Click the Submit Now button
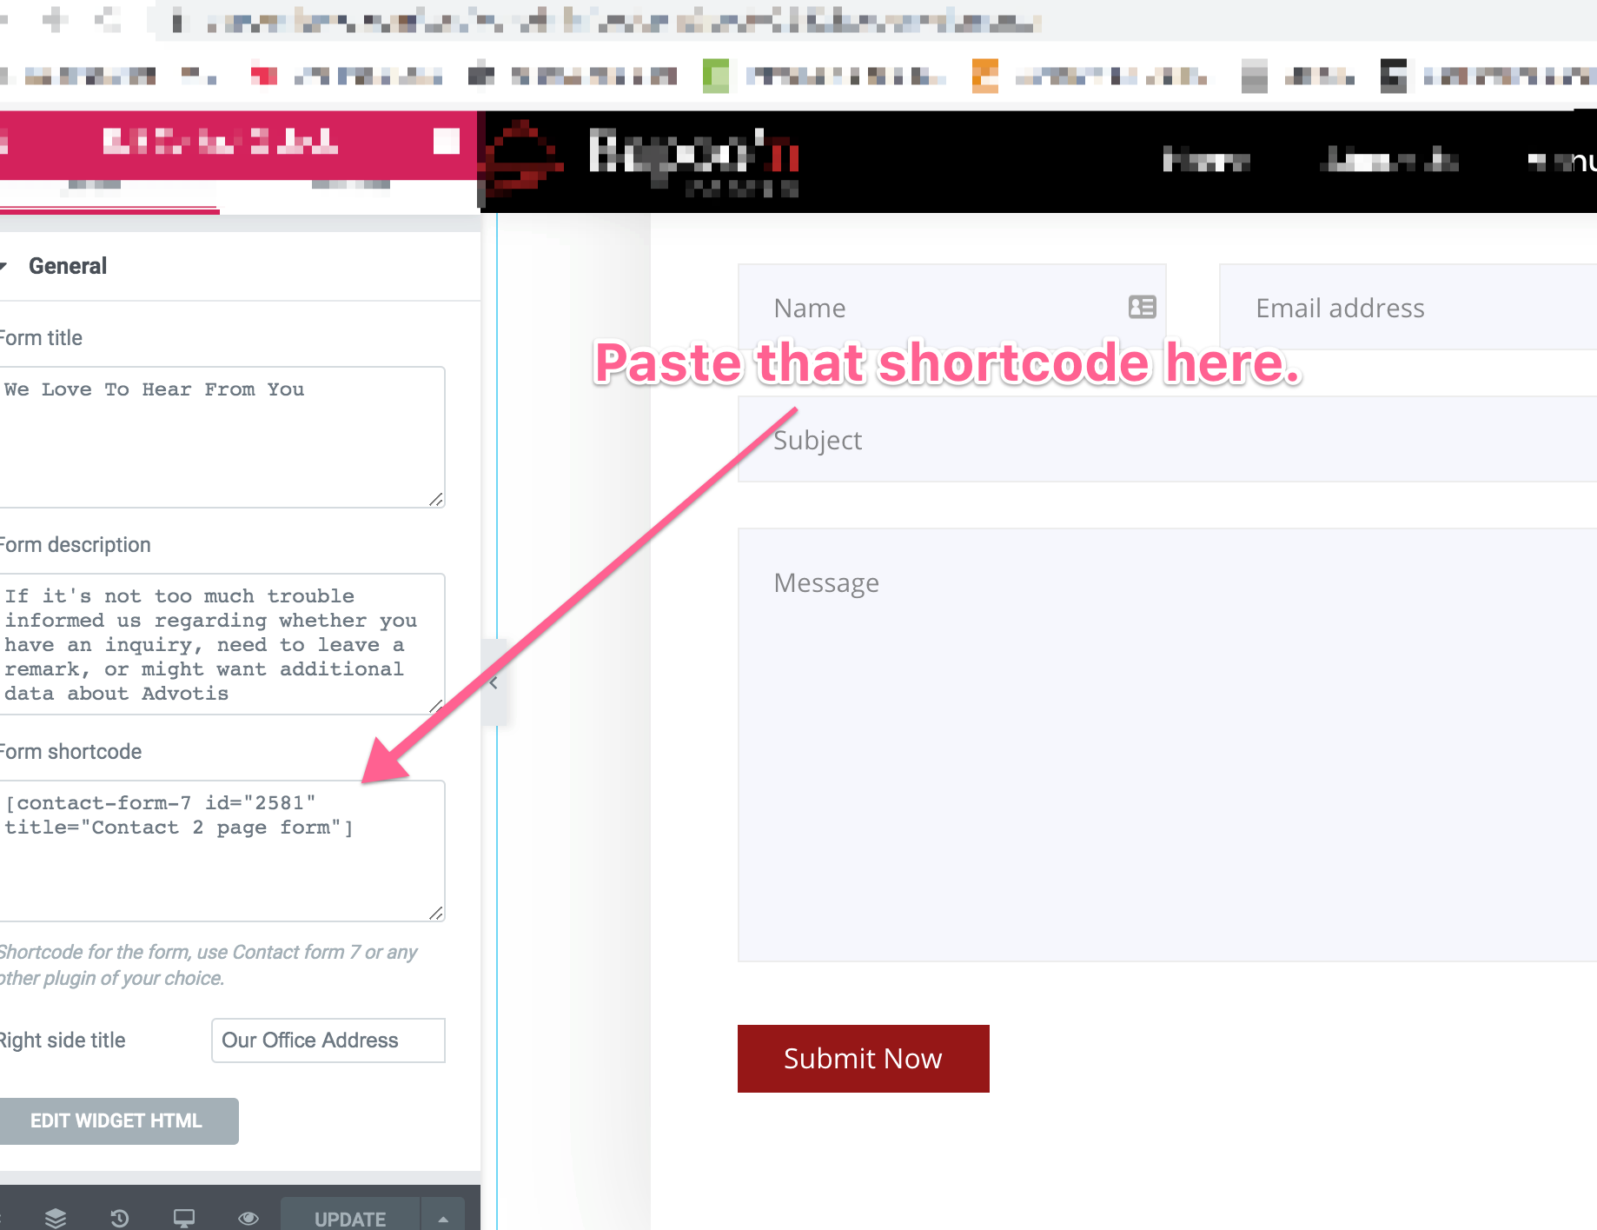Image resolution: width=1597 pixels, height=1230 pixels. click(x=863, y=1058)
